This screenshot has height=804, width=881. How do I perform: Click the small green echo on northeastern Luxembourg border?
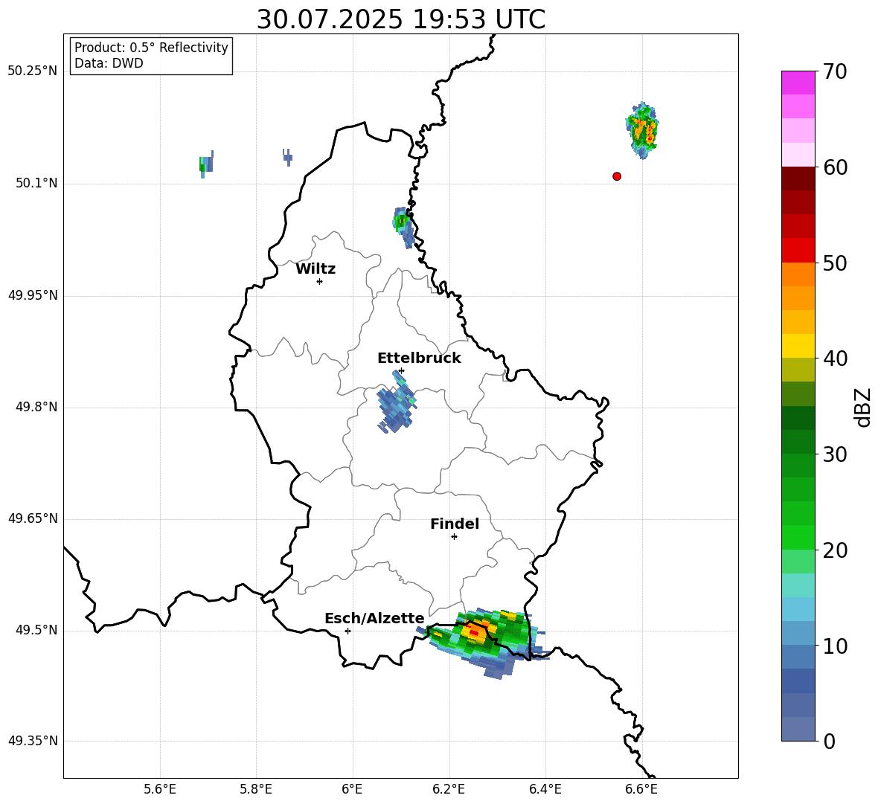[403, 227]
